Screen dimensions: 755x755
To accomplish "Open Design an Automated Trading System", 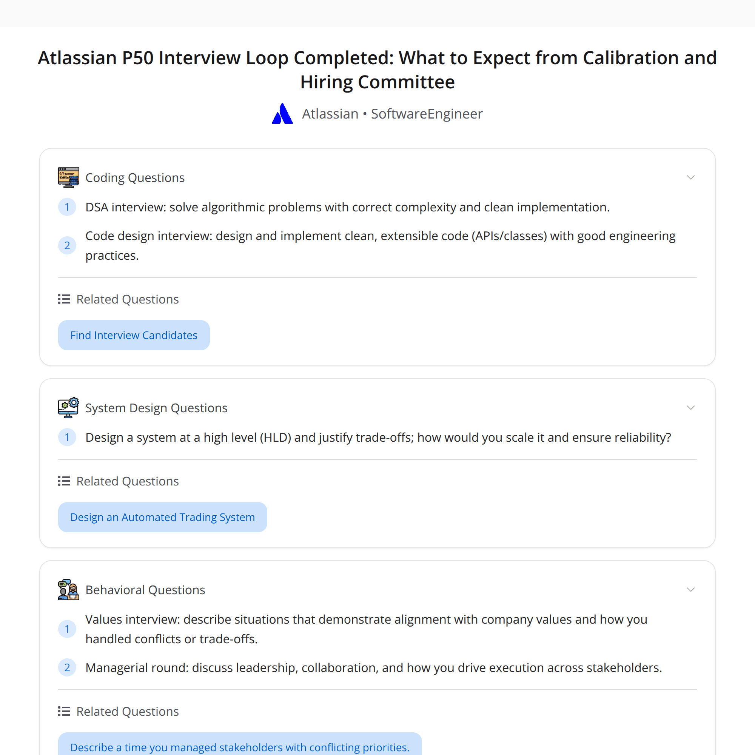I will 162,517.
